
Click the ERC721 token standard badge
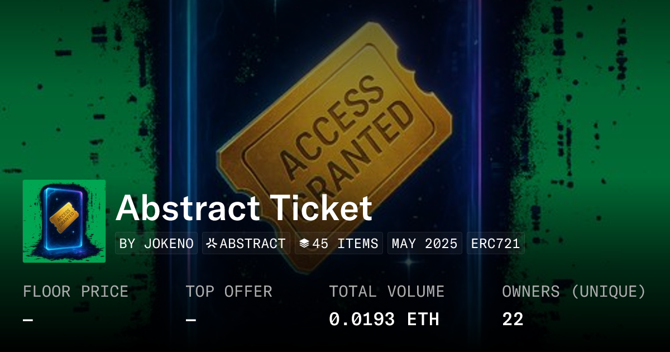[x=496, y=244]
